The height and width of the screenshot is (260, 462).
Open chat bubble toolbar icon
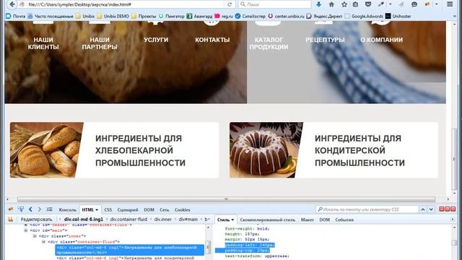pyautogui.click(x=414, y=4)
